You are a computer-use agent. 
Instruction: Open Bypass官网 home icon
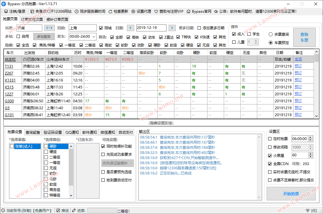click(188, 11)
